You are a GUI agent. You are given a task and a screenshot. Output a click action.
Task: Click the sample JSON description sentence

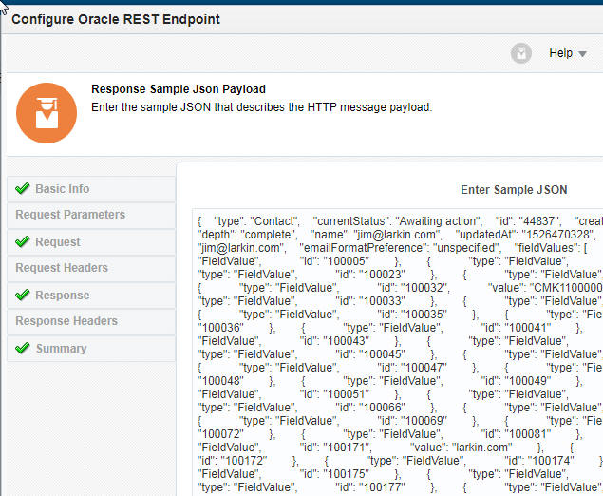[x=261, y=107]
